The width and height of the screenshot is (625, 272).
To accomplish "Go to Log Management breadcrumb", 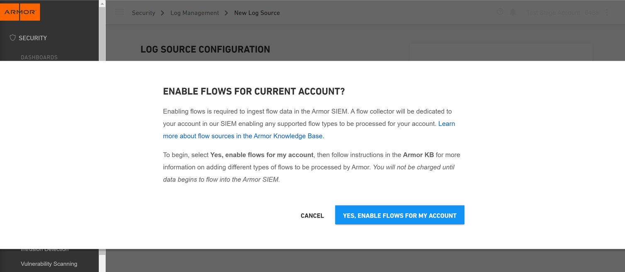I will (195, 13).
